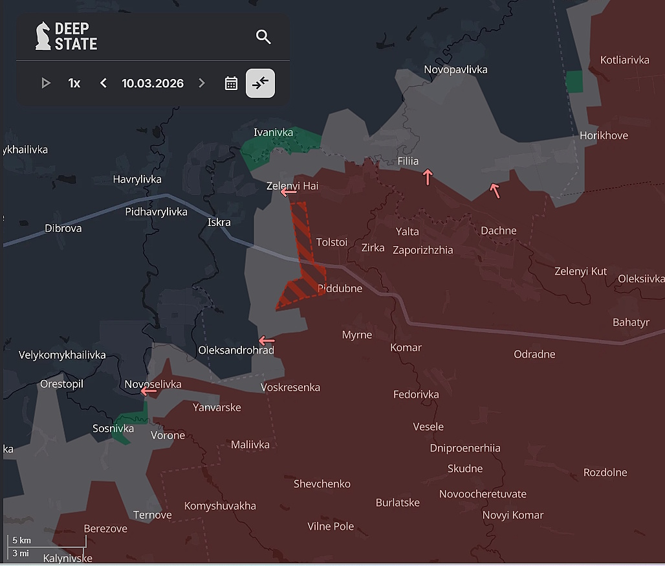The image size is (665, 566).
Task: Click the magnifying glass icon
Action: tap(263, 37)
